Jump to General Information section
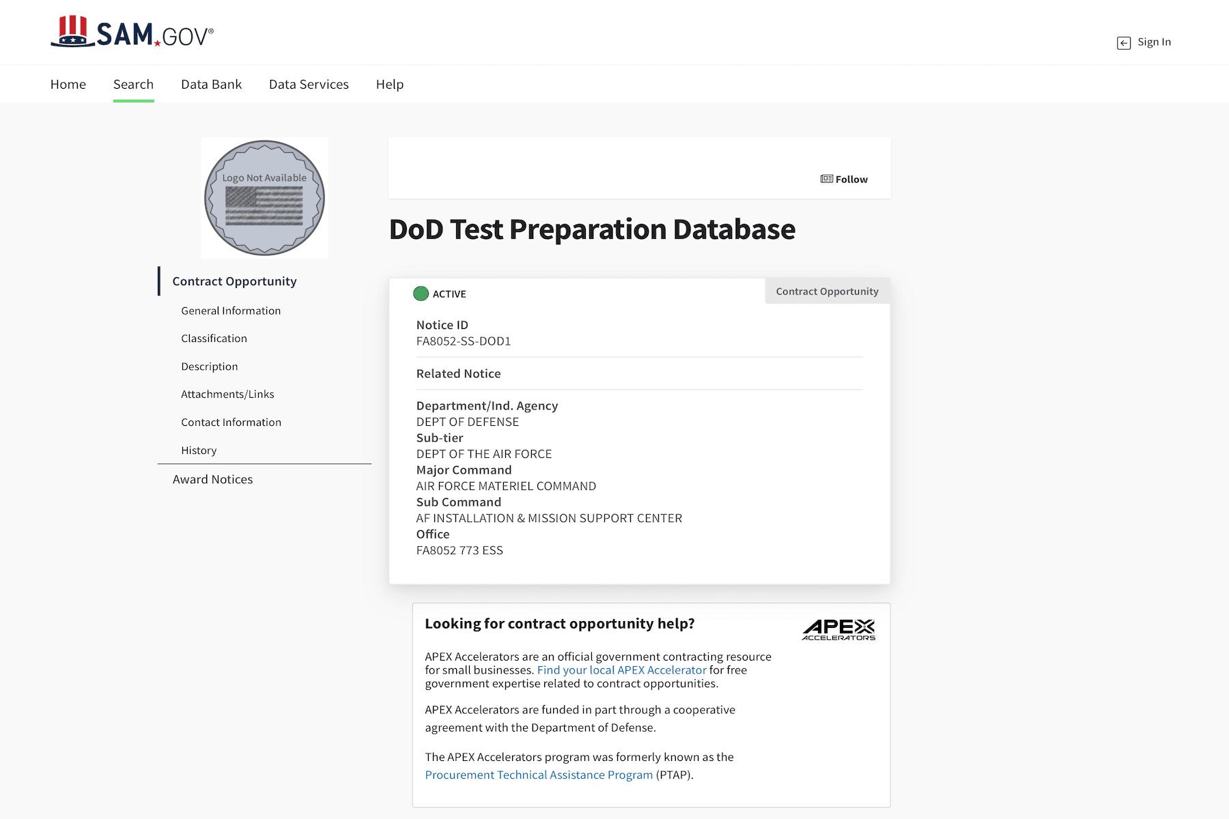 click(231, 311)
